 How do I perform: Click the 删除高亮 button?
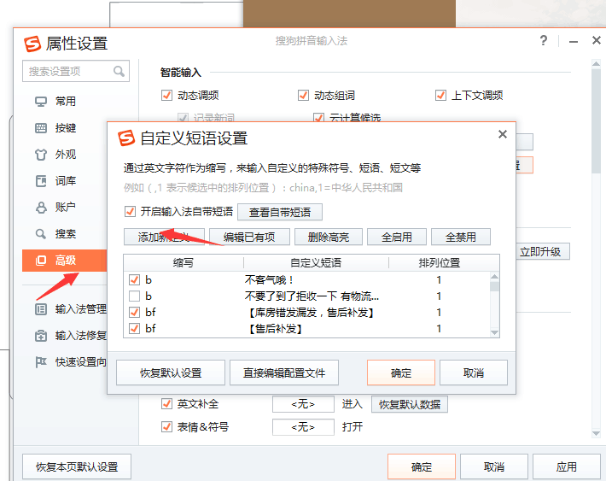[329, 237]
